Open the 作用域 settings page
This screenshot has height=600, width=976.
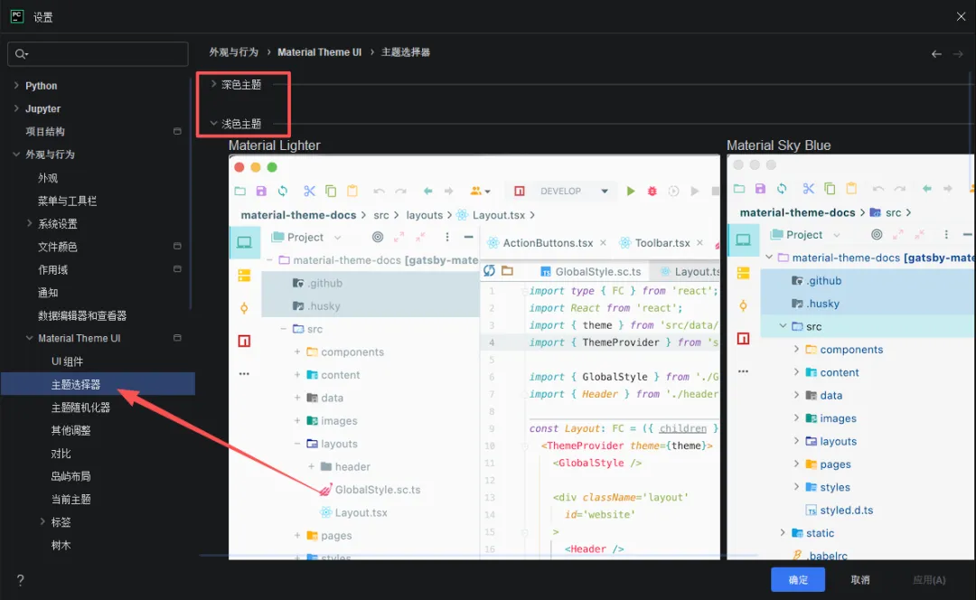click(53, 269)
